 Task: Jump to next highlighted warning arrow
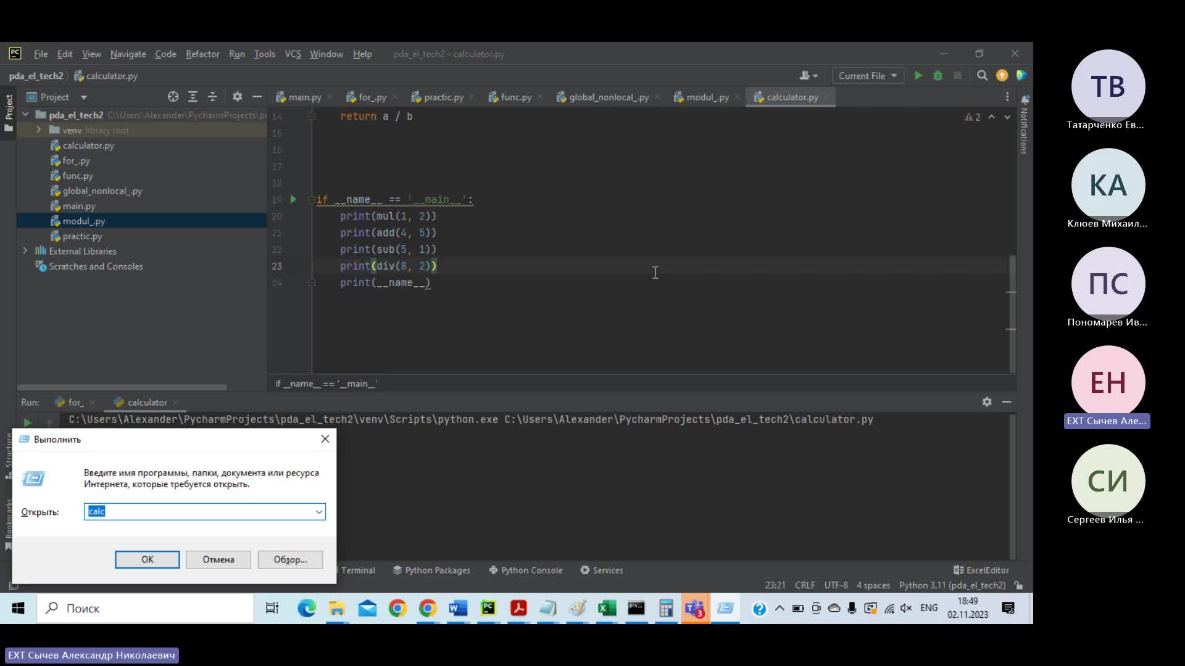point(1007,117)
